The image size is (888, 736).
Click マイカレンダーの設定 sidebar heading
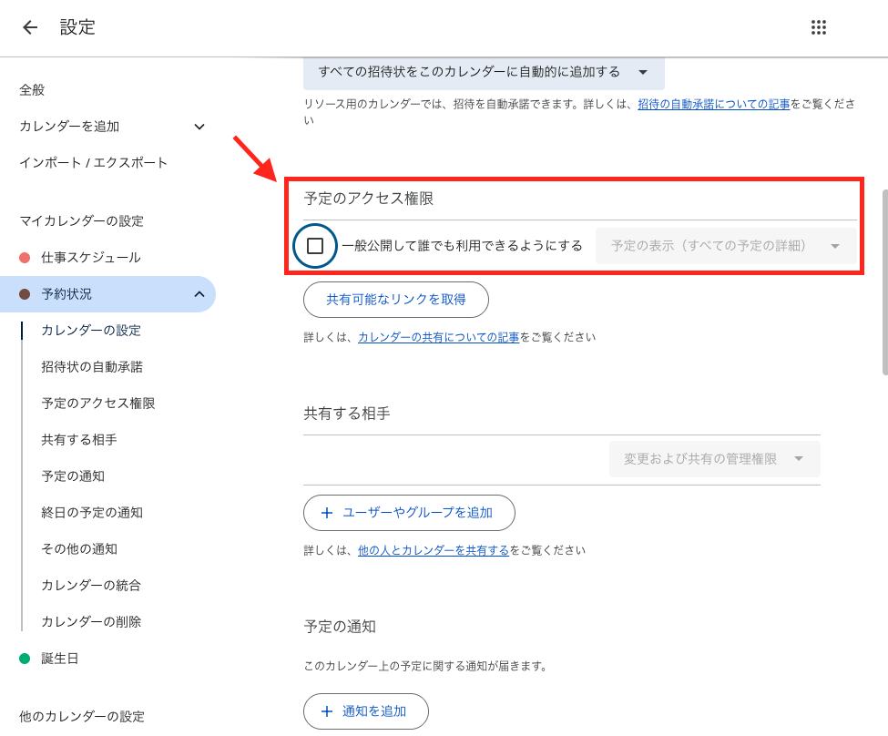pos(81,221)
